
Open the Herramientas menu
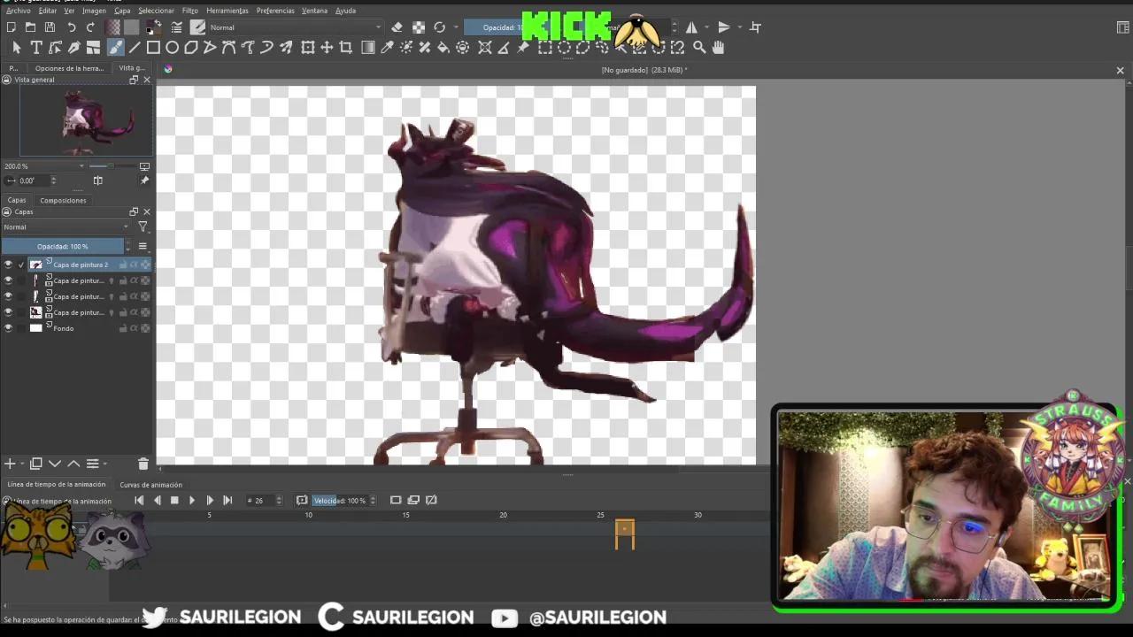[x=227, y=11]
